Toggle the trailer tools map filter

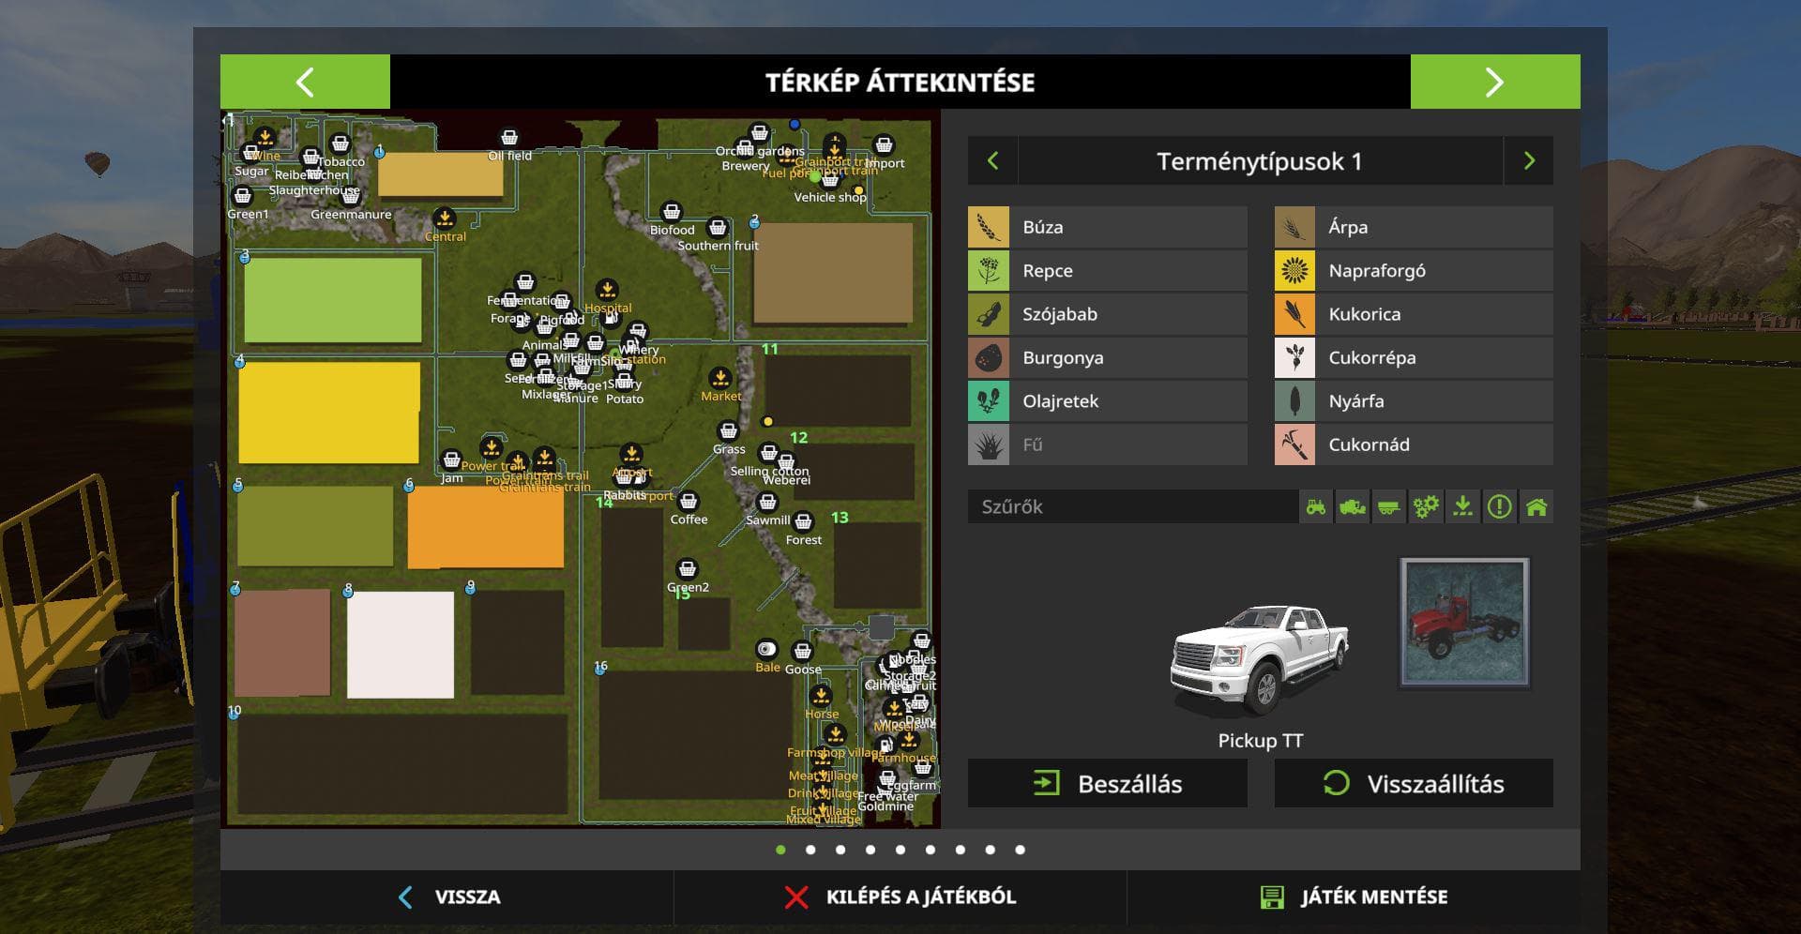[x=1389, y=507]
